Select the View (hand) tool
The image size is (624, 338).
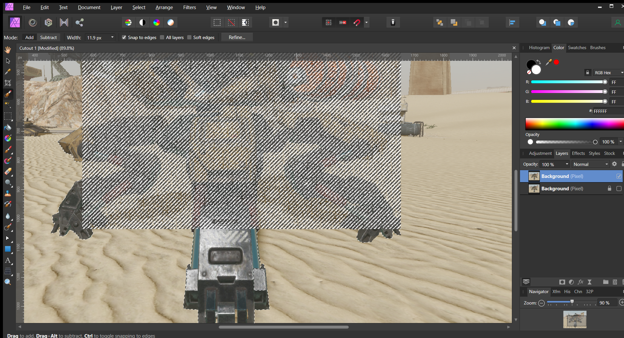(x=8, y=50)
